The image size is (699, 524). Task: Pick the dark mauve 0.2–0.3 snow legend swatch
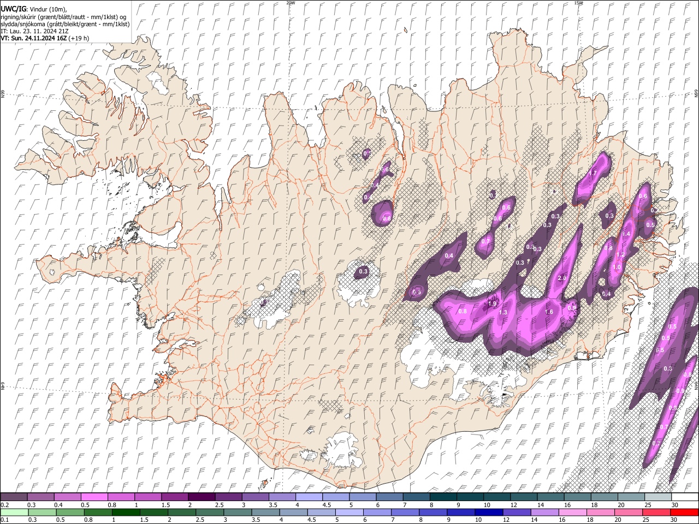[14, 497]
